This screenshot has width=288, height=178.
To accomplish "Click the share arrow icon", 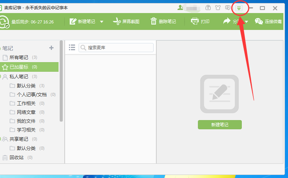I will pos(227,21).
